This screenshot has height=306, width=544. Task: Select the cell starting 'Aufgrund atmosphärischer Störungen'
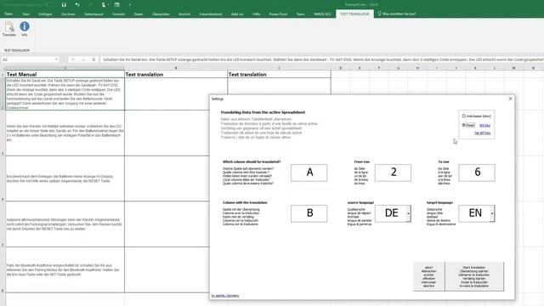[65, 224]
